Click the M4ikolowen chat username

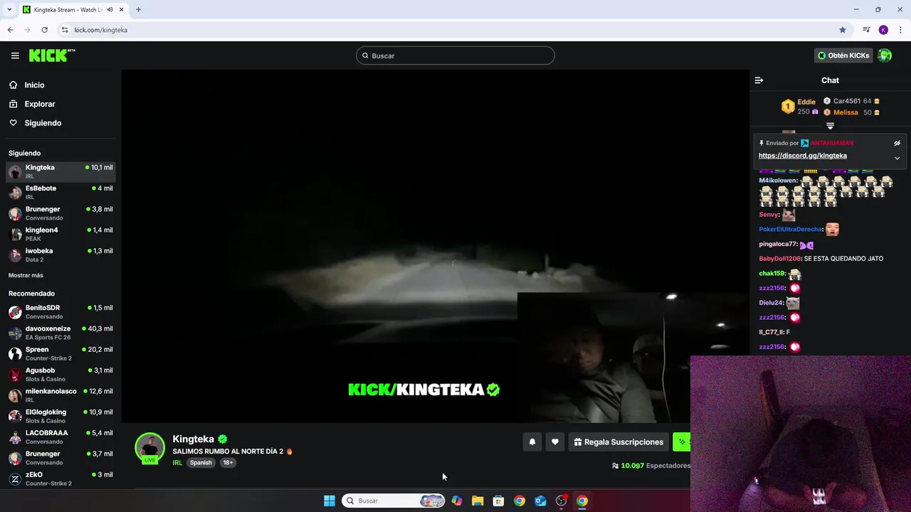pyautogui.click(x=777, y=181)
